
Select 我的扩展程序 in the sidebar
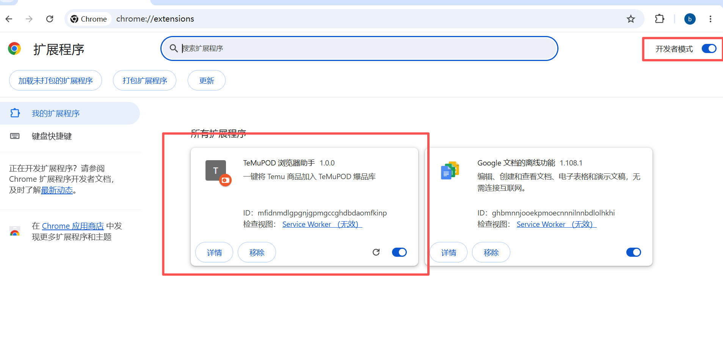[x=70, y=113]
